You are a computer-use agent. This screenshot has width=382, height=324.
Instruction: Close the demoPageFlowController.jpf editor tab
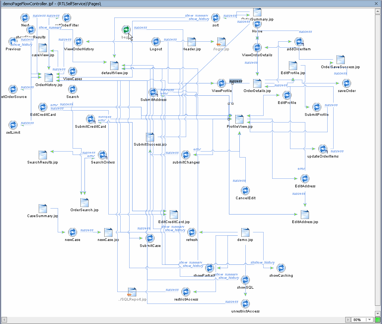pyautogui.click(x=376, y=3)
